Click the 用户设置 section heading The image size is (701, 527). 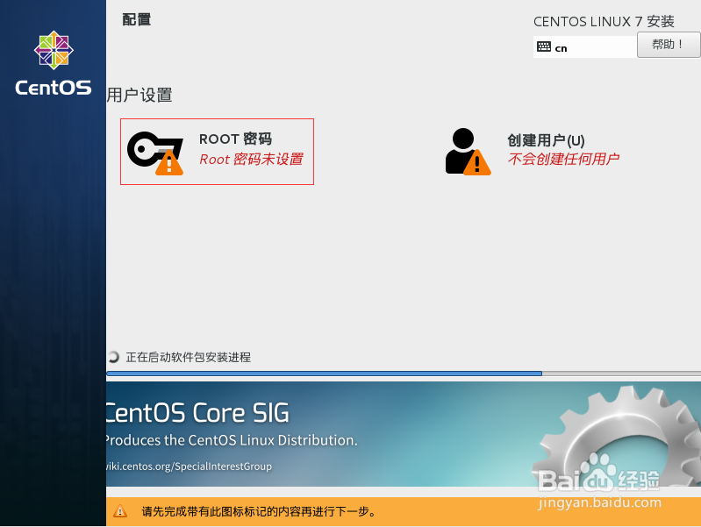pos(139,96)
